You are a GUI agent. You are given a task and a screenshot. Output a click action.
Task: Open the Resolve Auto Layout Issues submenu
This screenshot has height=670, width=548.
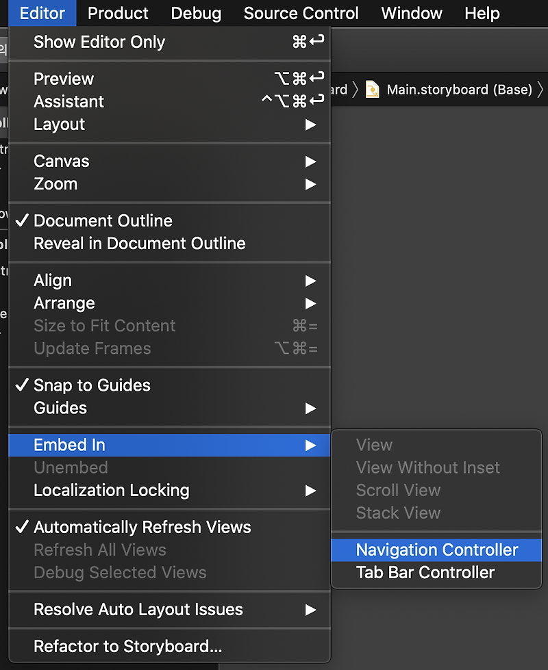[310, 610]
